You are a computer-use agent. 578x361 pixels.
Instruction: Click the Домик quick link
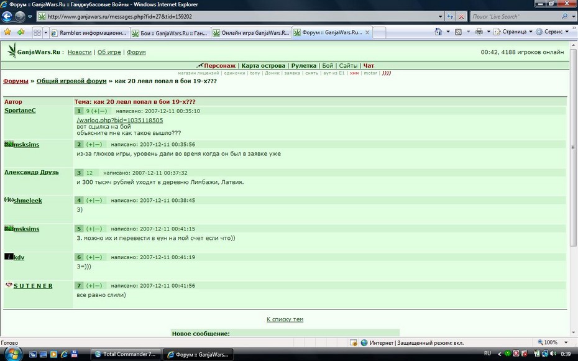tap(272, 73)
